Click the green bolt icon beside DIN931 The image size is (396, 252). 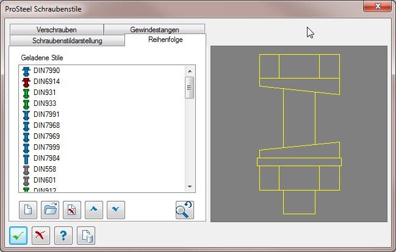point(26,93)
